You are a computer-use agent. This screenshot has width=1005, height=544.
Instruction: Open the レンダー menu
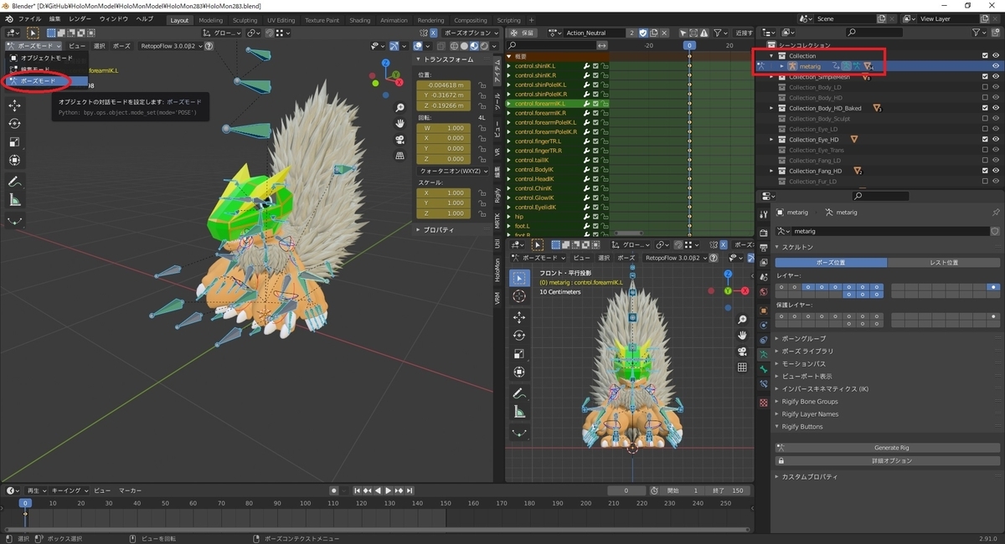click(80, 18)
